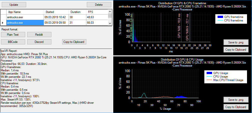Click the CPU Usage legend cyan line

[209, 77]
